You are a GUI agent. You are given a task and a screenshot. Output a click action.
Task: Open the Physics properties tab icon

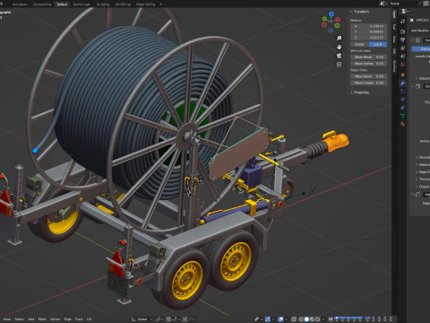coord(402,100)
